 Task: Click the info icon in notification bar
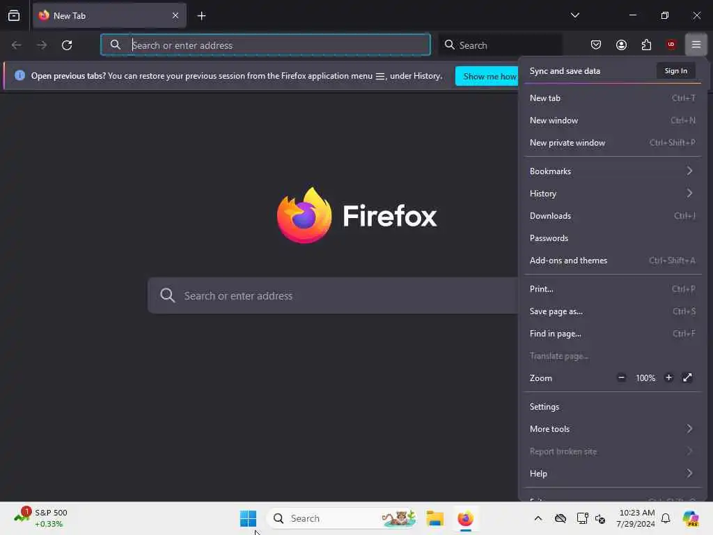19,75
